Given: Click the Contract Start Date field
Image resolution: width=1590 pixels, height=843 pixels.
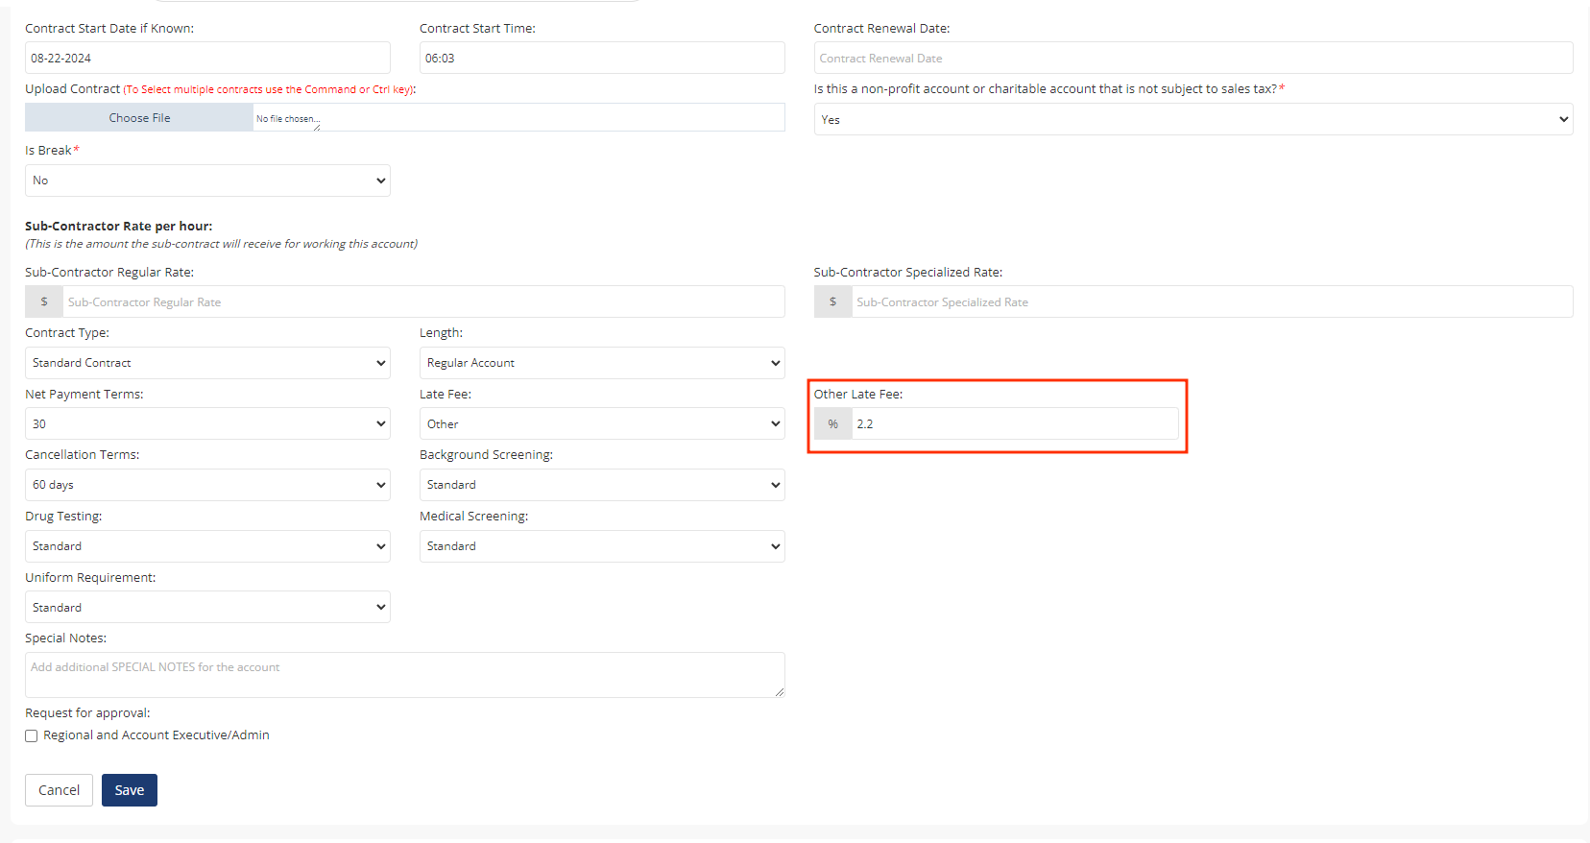Looking at the screenshot, I should coord(207,58).
